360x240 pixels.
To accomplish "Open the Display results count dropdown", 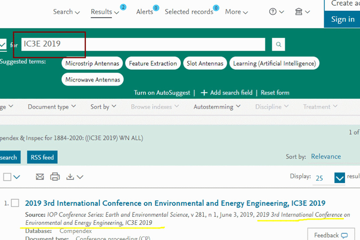I will (x=339, y=178).
